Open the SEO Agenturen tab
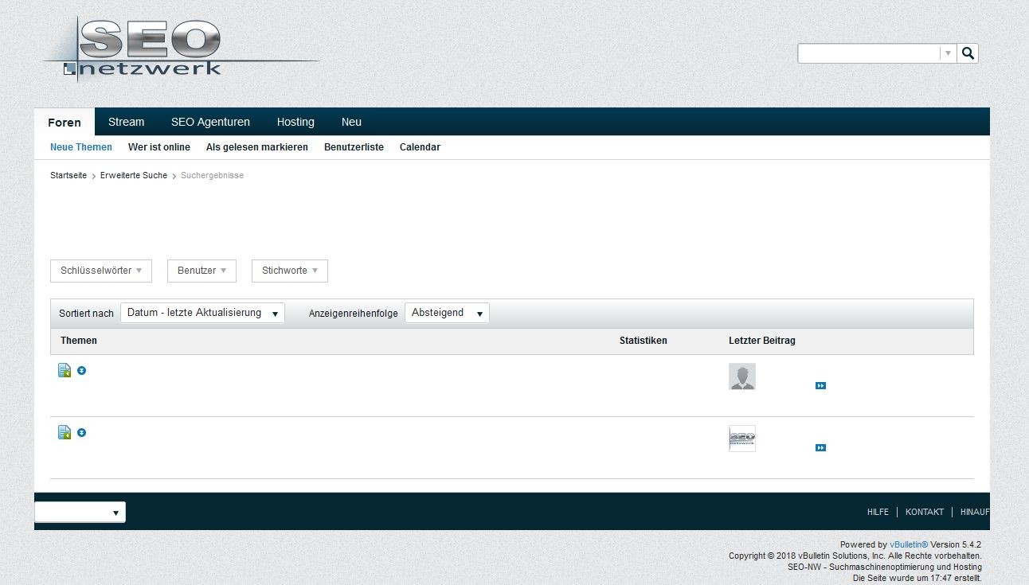This screenshot has width=1029, height=585. click(210, 122)
